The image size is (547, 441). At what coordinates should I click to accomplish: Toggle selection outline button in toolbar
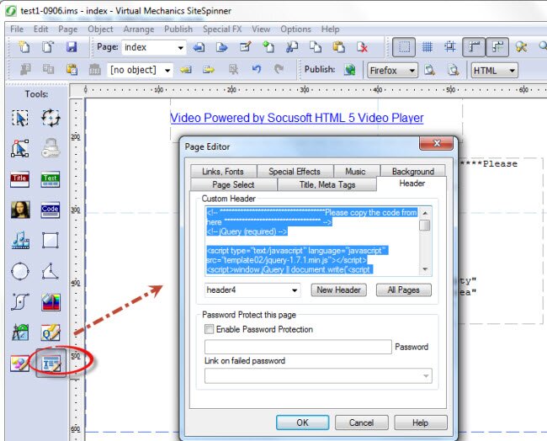pos(404,47)
